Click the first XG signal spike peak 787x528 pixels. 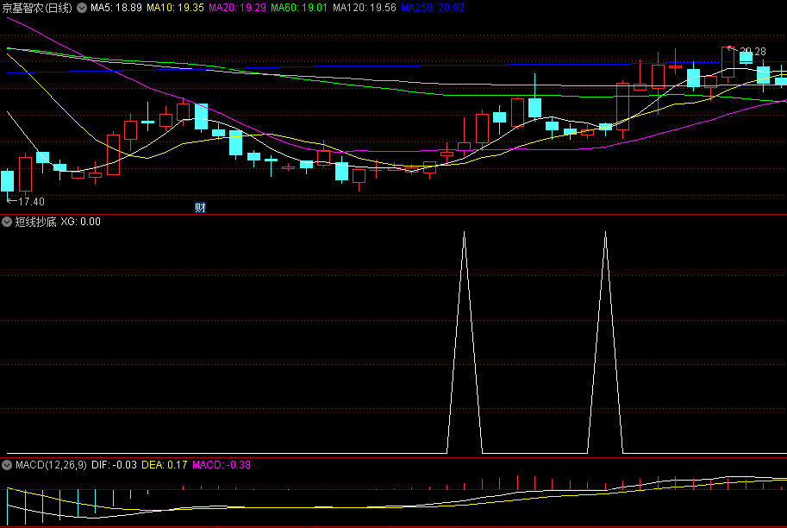[465, 233]
